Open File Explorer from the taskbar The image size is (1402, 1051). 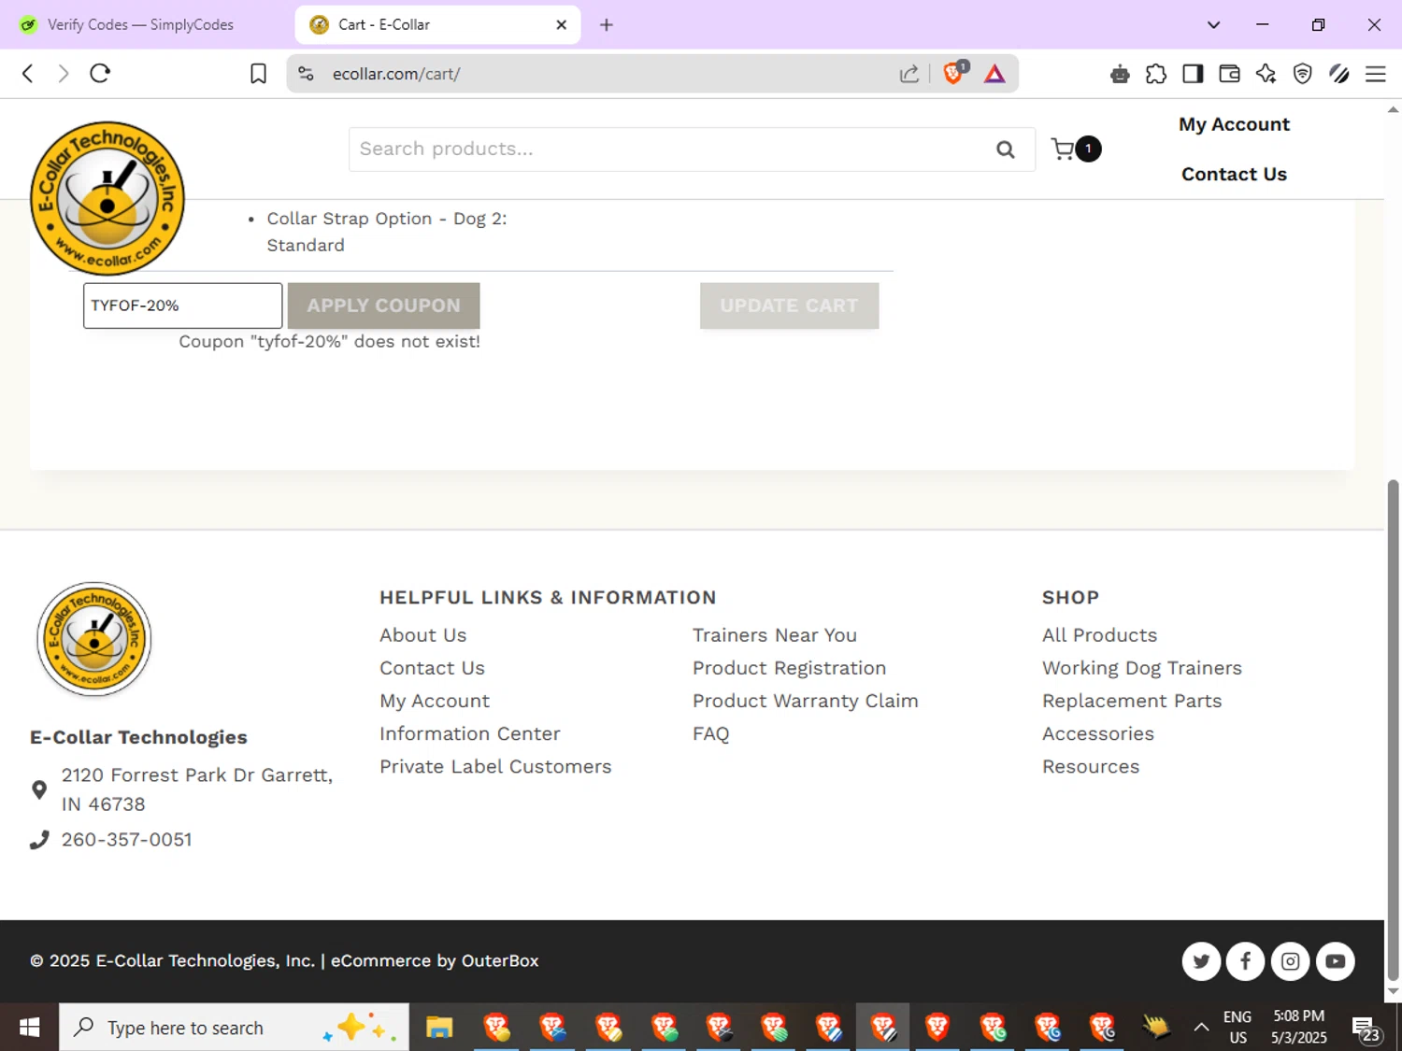(x=439, y=1028)
